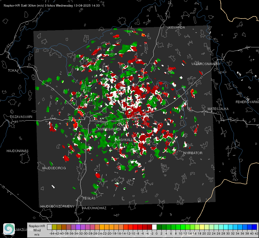Click the HAJDÚHADHÁZ label
The image size is (259, 238).
coord(94,208)
